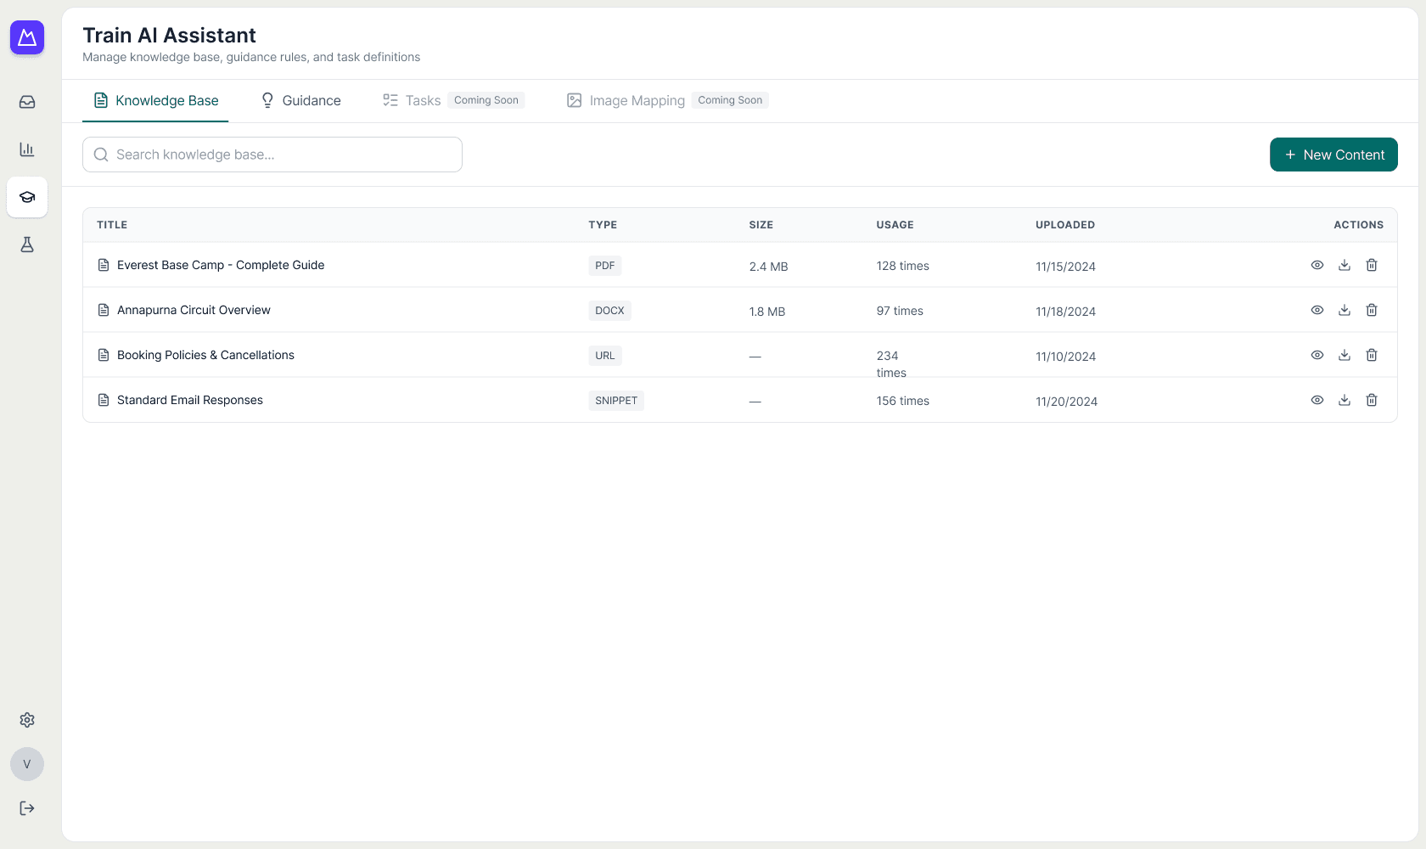Open the analytics bar chart sidebar icon
The width and height of the screenshot is (1426, 849).
(x=27, y=149)
